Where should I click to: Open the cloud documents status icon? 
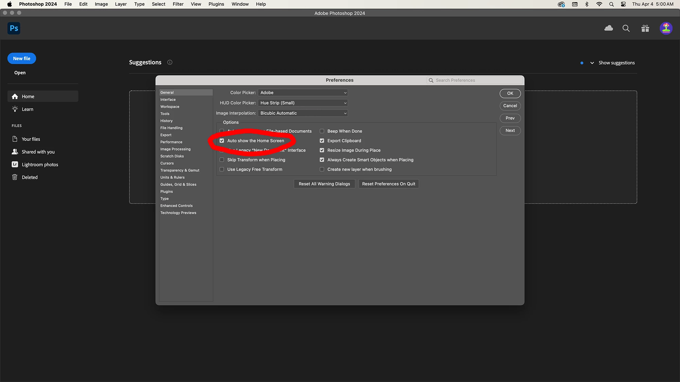[609, 28]
